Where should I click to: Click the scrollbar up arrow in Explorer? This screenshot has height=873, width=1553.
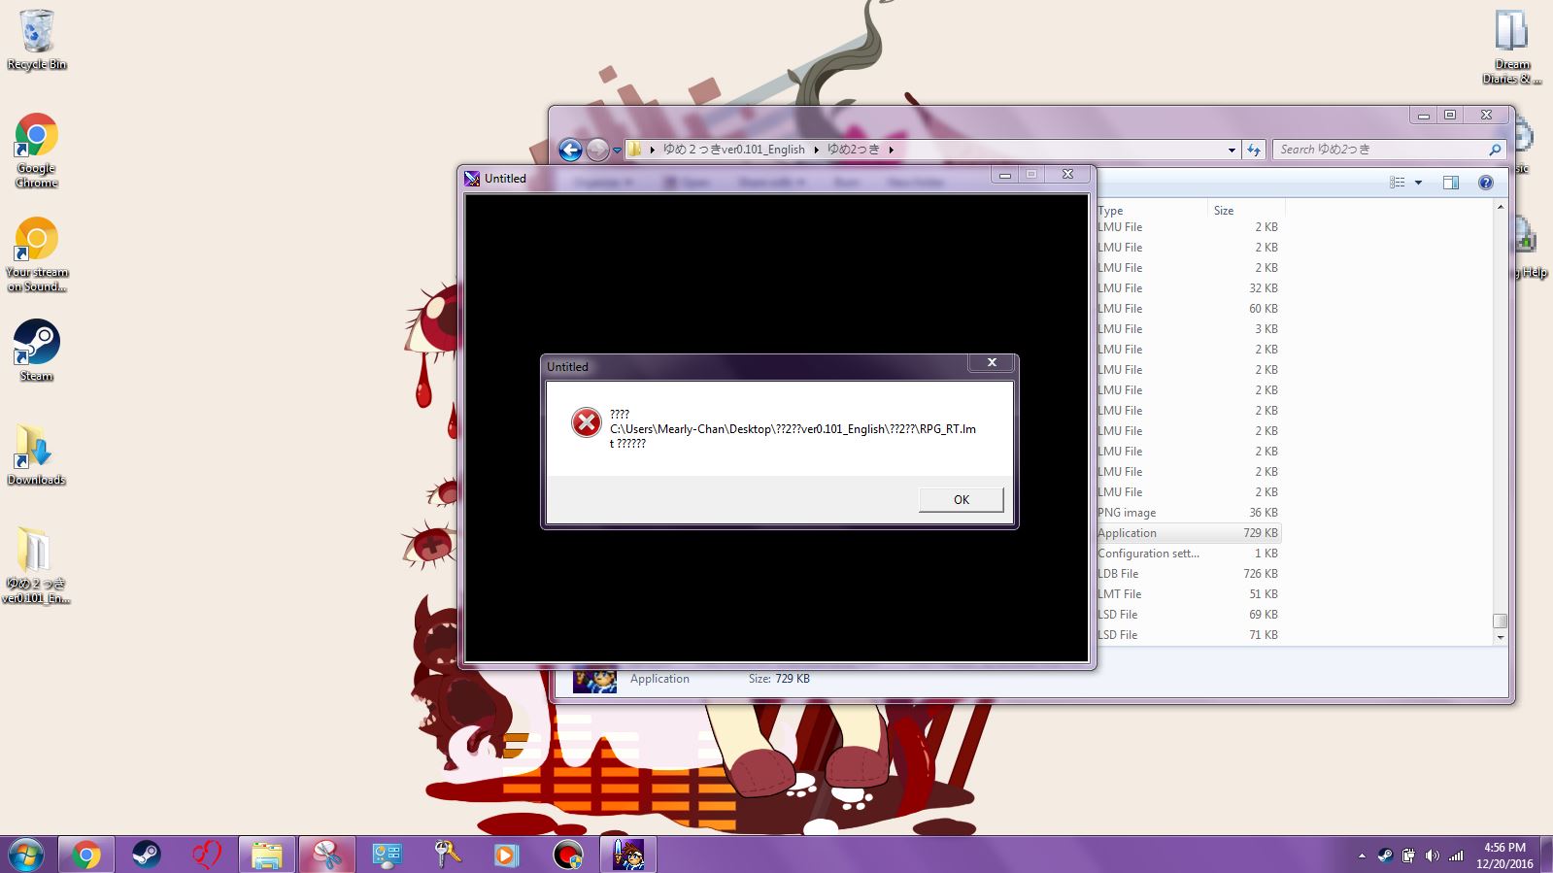point(1500,207)
